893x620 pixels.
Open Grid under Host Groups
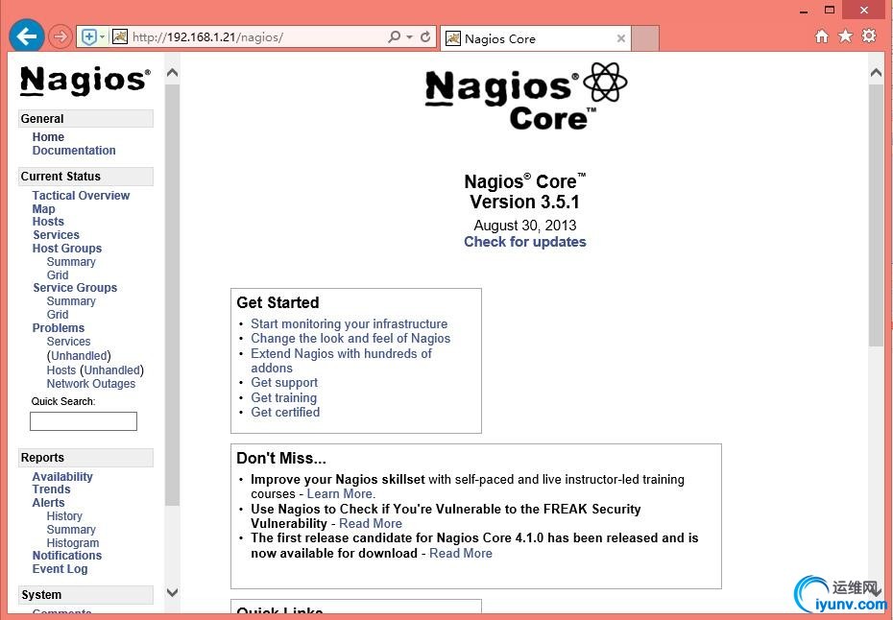click(58, 275)
